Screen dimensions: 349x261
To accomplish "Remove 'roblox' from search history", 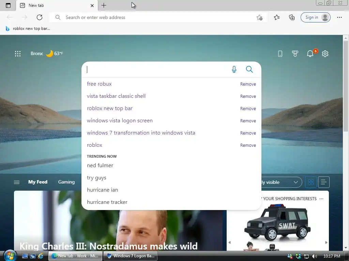I will click(248, 145).
